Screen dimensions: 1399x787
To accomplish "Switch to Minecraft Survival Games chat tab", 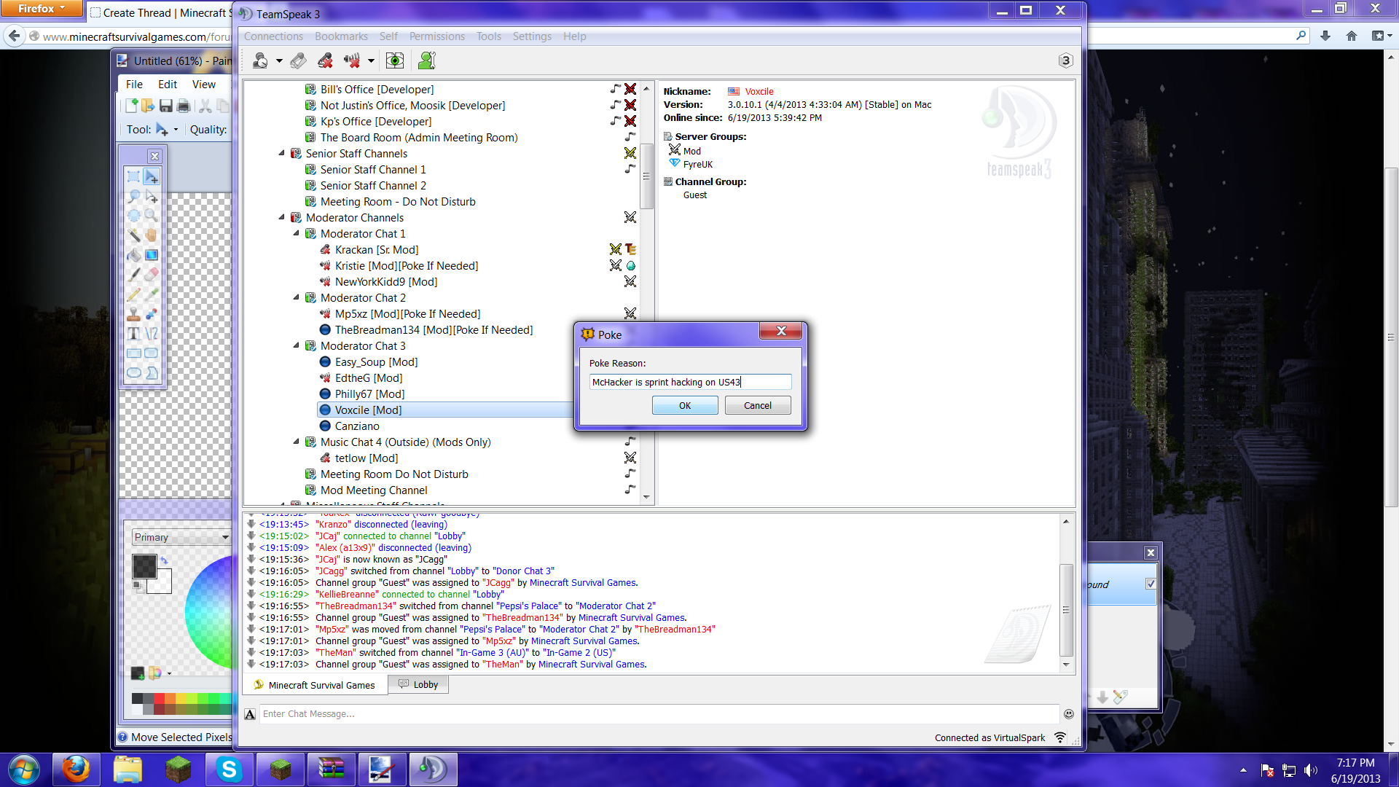I will [314, 685].
